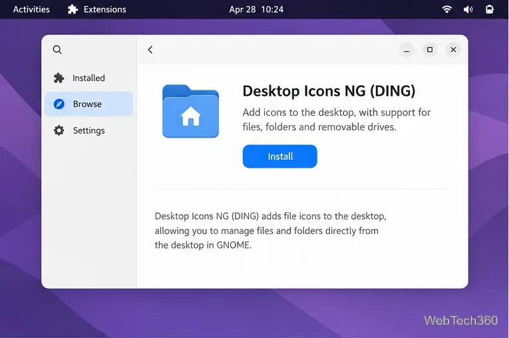Install Desktop Icons NG extension

(x=280, y=156)
